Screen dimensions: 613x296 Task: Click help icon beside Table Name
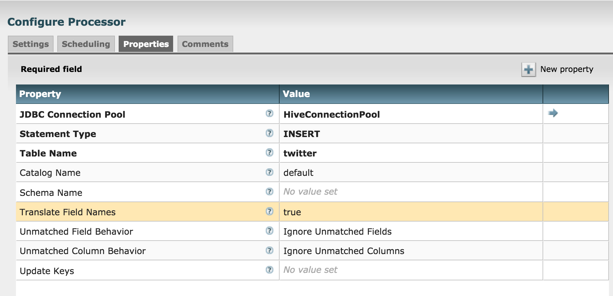click(x=269, y=153)
